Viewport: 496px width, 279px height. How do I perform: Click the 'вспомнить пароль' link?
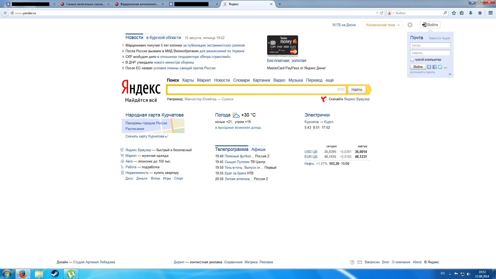423,72
